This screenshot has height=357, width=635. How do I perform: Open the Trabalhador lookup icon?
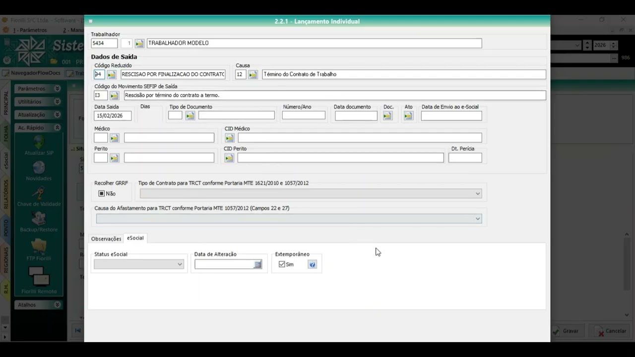(139, 43)
